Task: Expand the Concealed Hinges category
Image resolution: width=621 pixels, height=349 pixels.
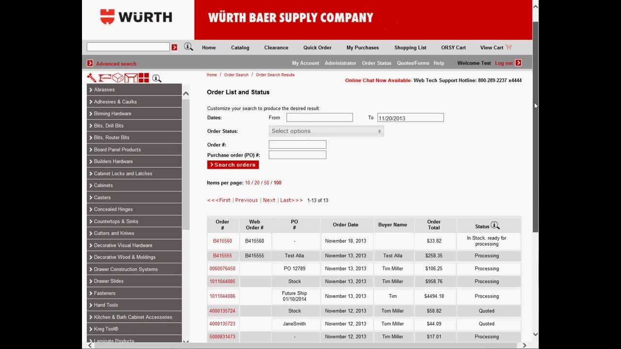Action: pyautogui.click(x=134, y=209)
